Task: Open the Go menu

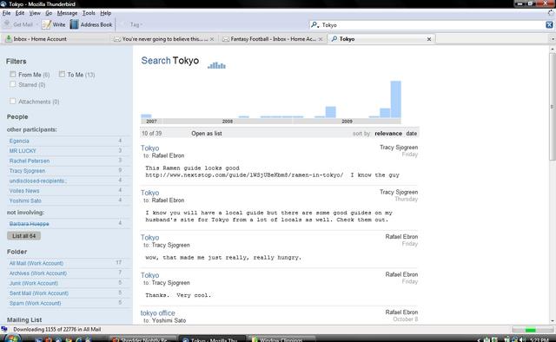Action: coord(49,13)
